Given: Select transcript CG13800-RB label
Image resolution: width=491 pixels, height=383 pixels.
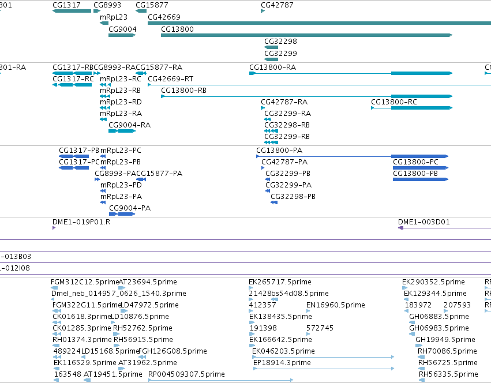Looking at the screenshot, I should pos(183,91).
